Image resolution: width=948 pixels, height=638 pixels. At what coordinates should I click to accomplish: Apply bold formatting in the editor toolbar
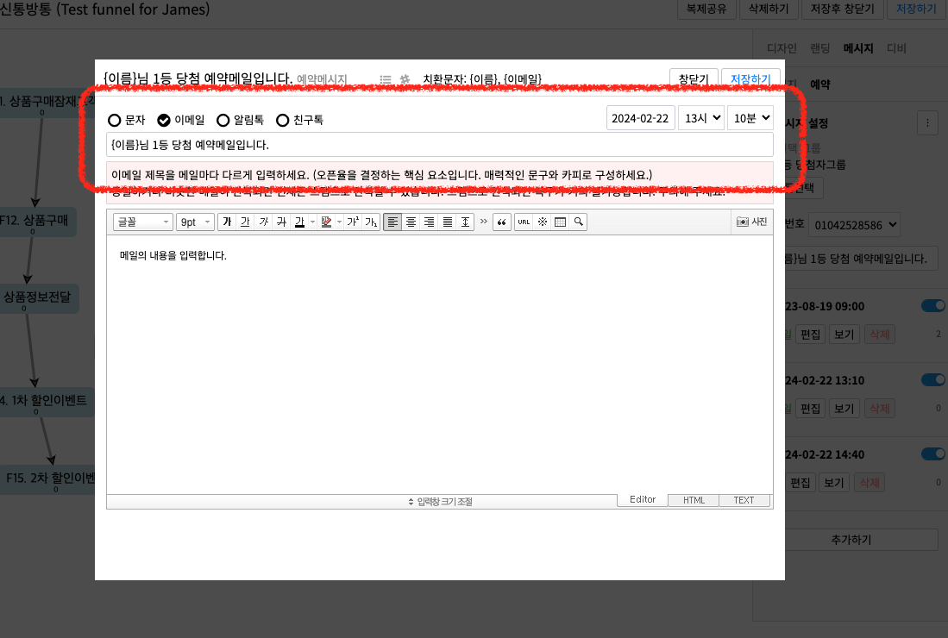click(227, 222)
